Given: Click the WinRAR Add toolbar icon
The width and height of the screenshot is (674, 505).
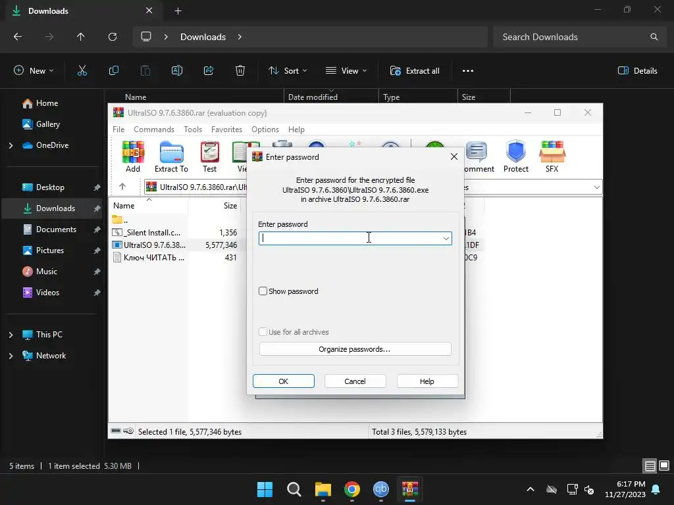Looking at the screenshot, I should [133, 156].
